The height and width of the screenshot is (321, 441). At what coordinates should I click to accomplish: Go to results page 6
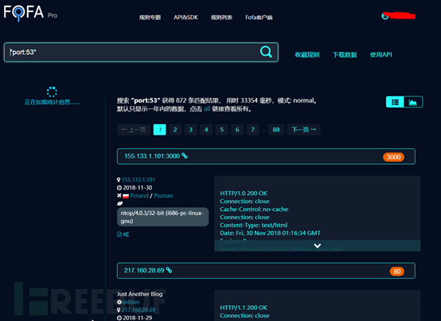pos(237,130)
